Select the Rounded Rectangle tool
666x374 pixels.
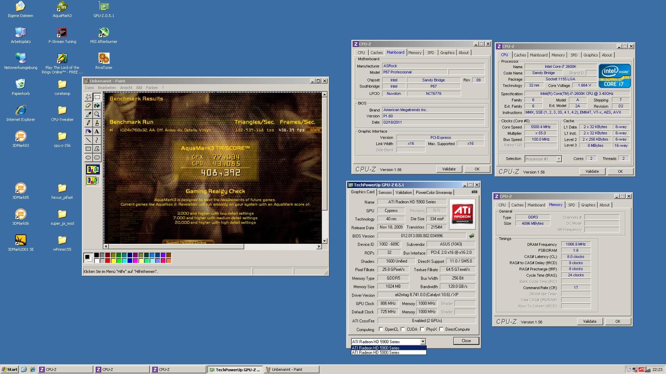[x=97, y=157]
